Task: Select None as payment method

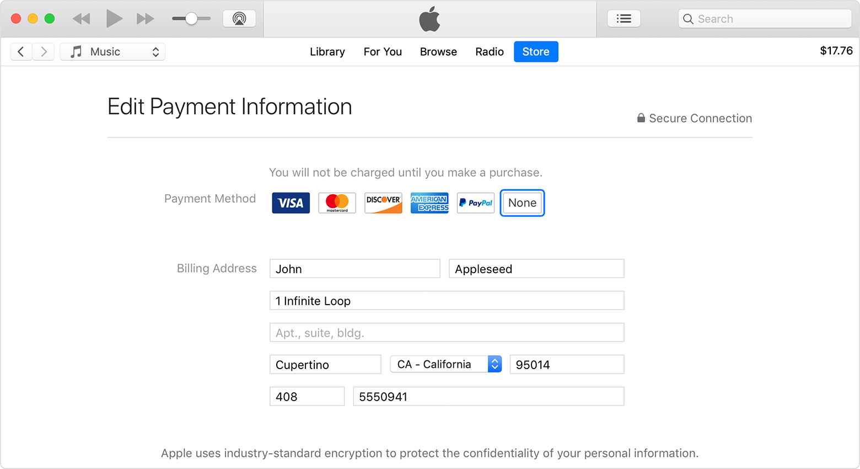Action: click(x=523, y=203)
